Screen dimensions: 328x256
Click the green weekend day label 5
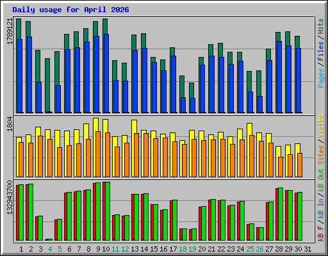(x=60, y=249)
